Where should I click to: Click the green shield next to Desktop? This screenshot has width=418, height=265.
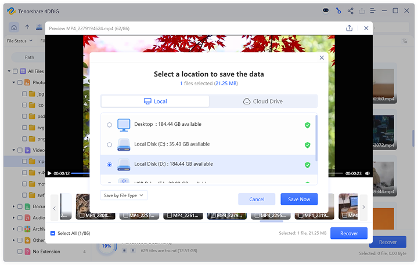[307, 125]
